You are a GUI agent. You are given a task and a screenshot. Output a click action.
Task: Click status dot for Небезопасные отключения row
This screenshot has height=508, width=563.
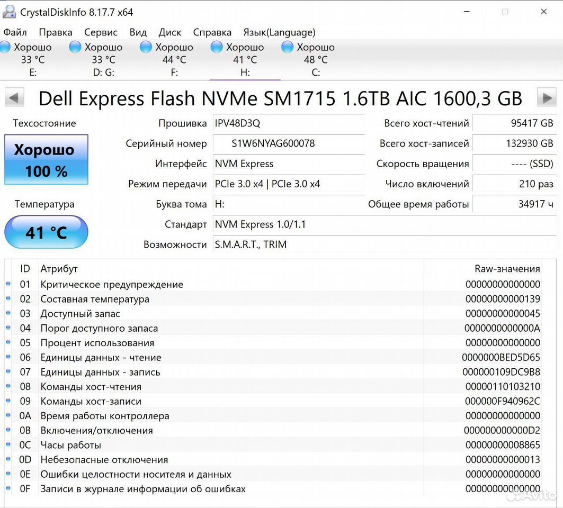tap(8, 459)
